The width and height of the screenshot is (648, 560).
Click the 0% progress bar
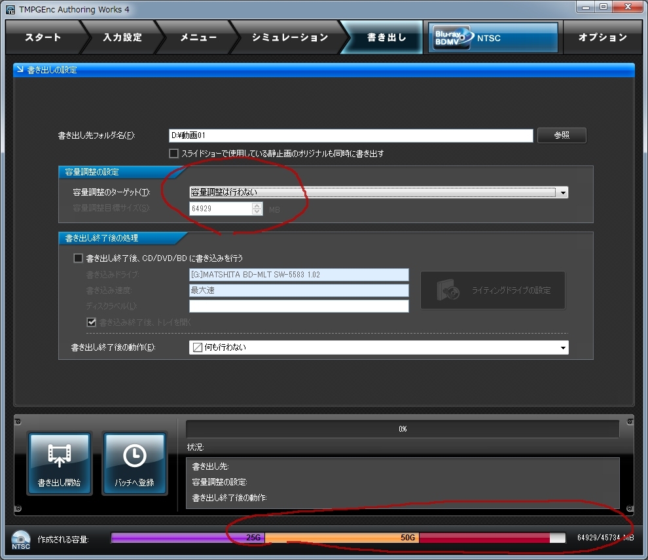403,429
